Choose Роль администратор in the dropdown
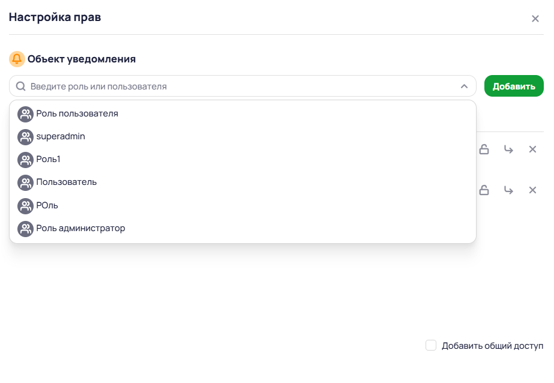The width and height of the screenshot is (554, 383). pyautogui.click(x=80, y=229)
